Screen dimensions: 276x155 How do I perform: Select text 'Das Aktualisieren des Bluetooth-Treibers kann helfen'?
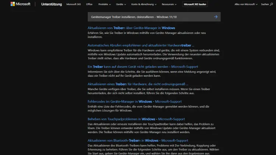pyautogui.click(x=121, y=145)
